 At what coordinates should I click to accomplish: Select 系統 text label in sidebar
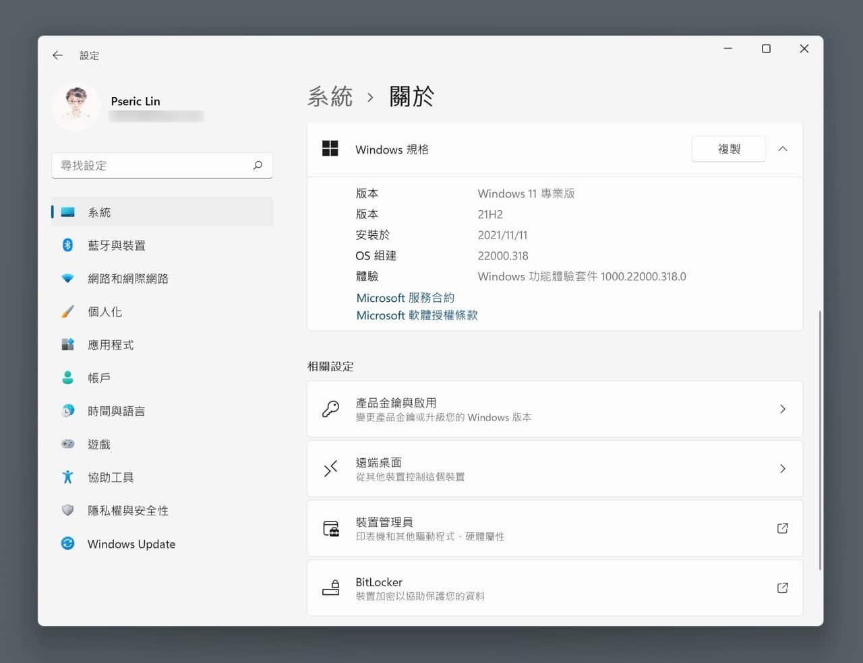pyautogui.click(x=99, y=212)
